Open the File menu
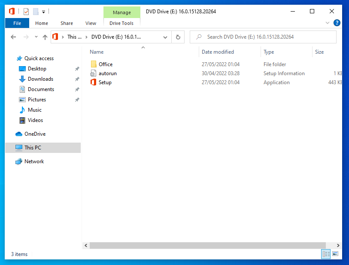This screenshot has height=265, width=349. pyautogui.click(x=17, y=23)
